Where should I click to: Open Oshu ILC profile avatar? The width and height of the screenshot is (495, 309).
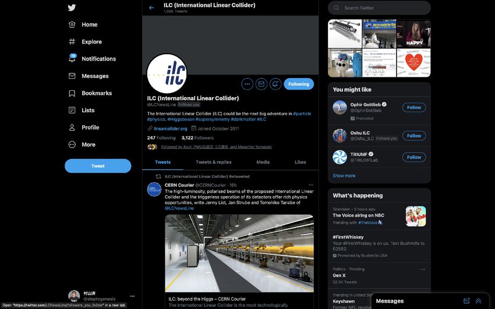(340, 136)
